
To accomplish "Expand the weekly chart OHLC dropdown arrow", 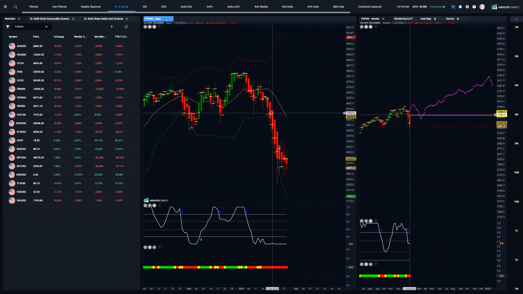I will point(457,23).
